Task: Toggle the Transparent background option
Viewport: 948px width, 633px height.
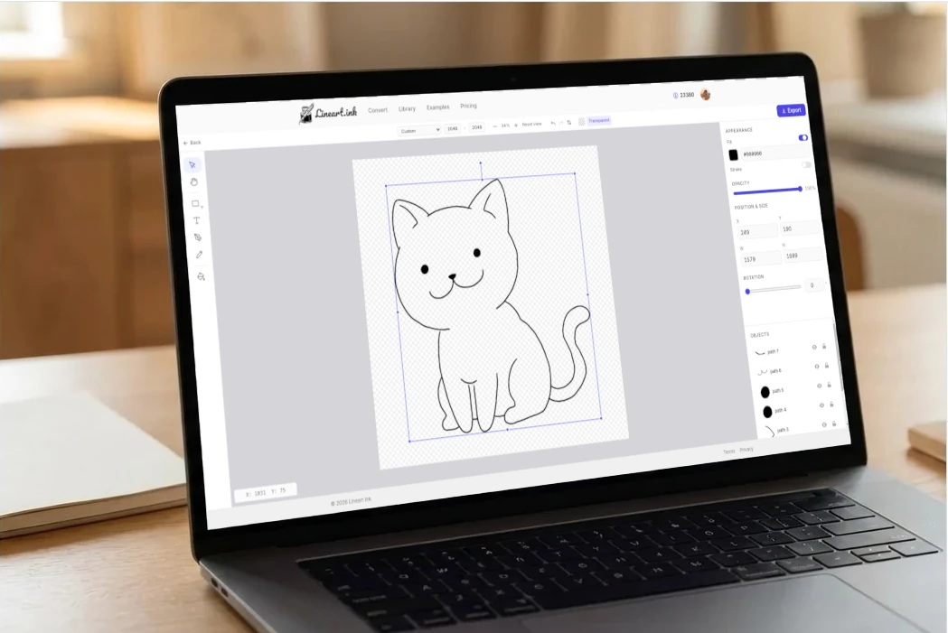Action: tap(598, 120)
